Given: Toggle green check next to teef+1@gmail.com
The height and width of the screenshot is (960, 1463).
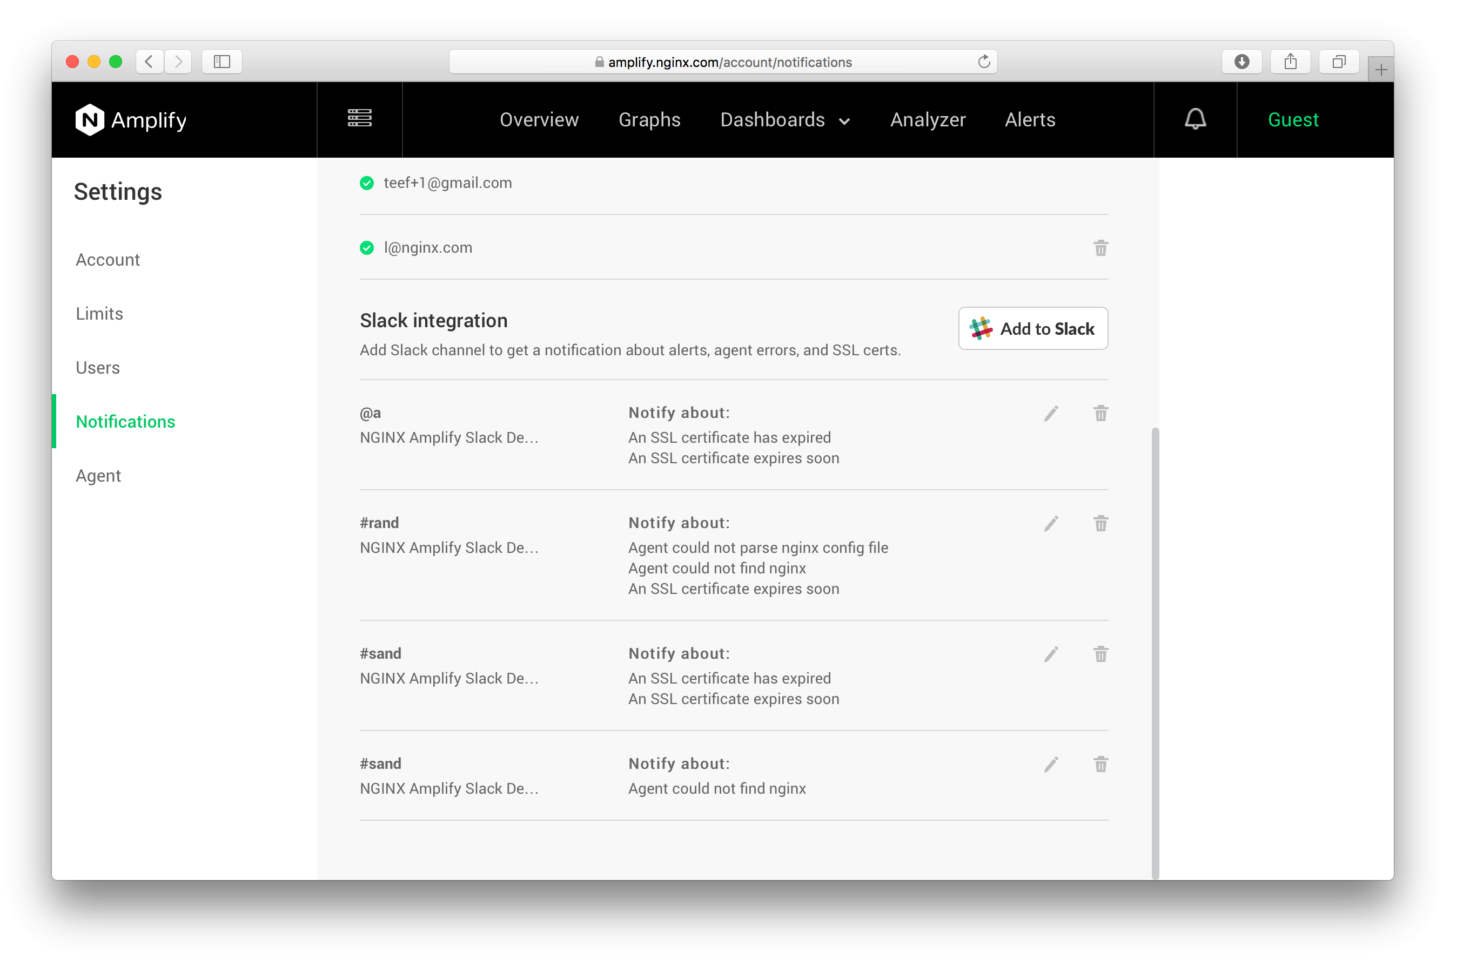Looking at the screenshot, I should coord(367,183).
